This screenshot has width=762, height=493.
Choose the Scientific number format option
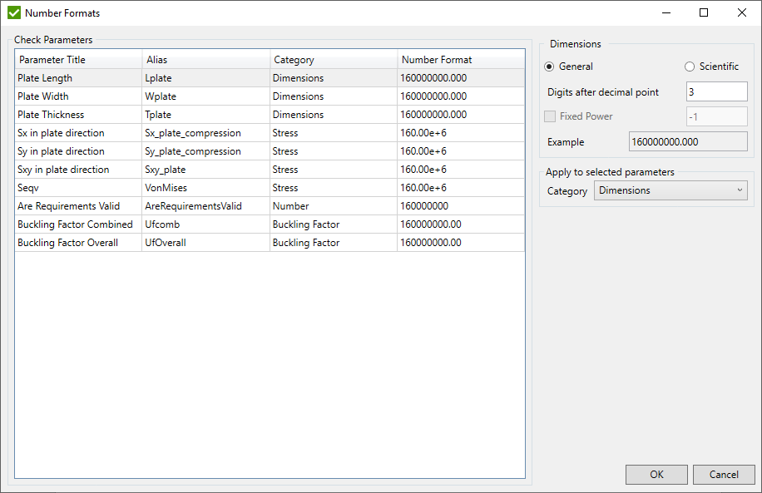pos(690,67)
